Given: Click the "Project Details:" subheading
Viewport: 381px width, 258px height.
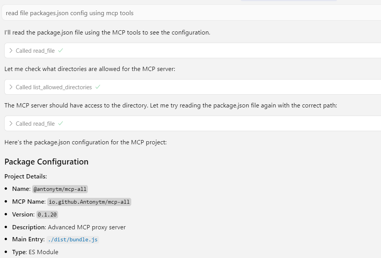Looking at the screenshot, I should pos(26,177).
